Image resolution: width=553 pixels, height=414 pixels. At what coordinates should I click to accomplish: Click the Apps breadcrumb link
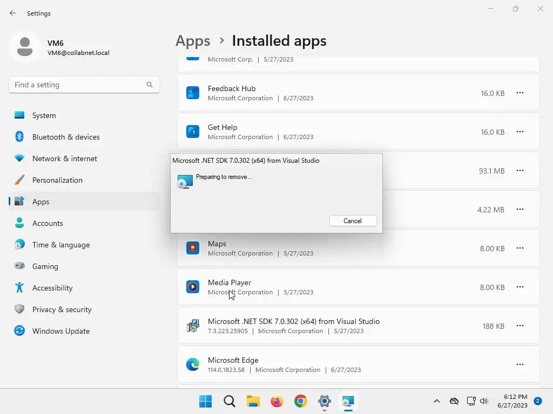pos(193,41)
